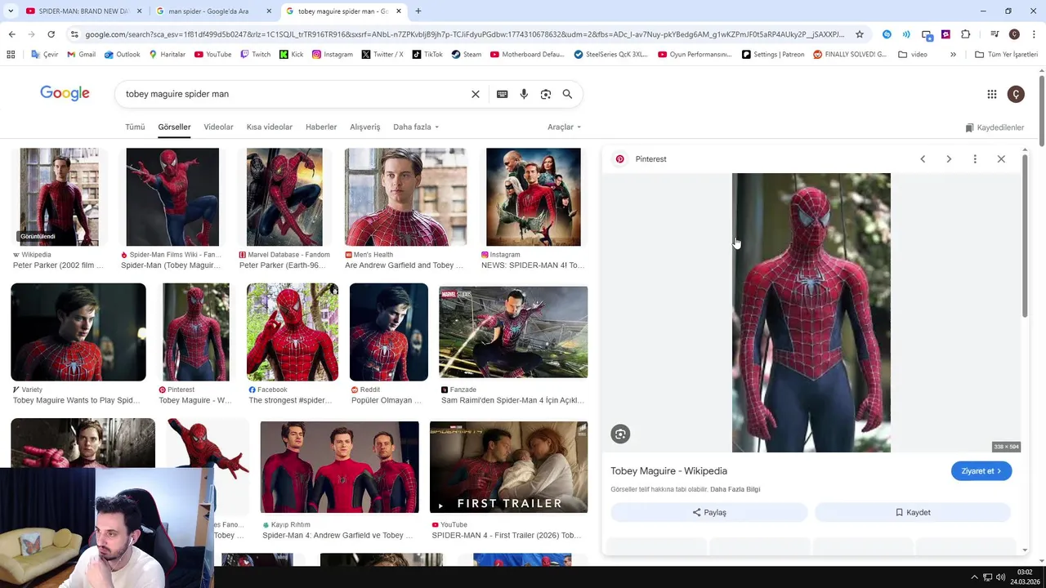Viewport: 1046px width, 588px height.
Task: Show next image in preview panel
Action: coord(949,159)
